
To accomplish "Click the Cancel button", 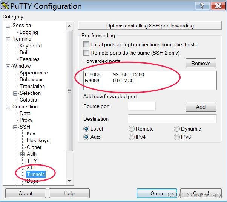I will click(201, 193).
